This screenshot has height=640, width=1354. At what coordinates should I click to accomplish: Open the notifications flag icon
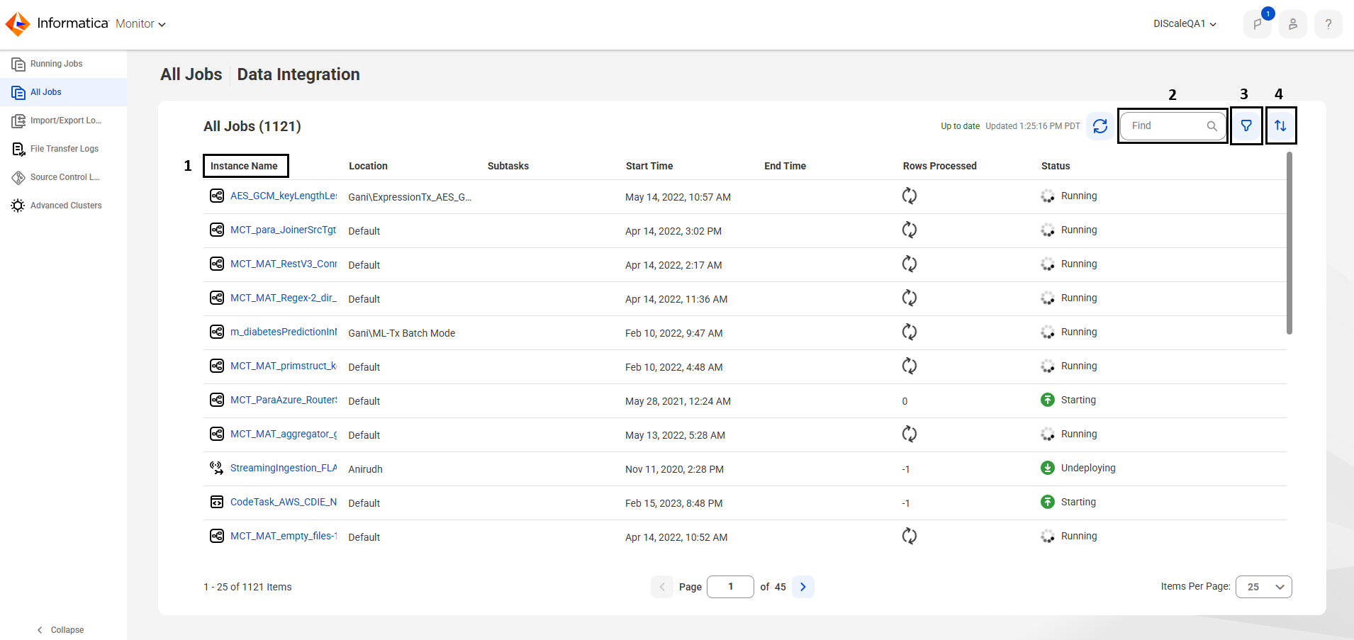click(1257, 24)
